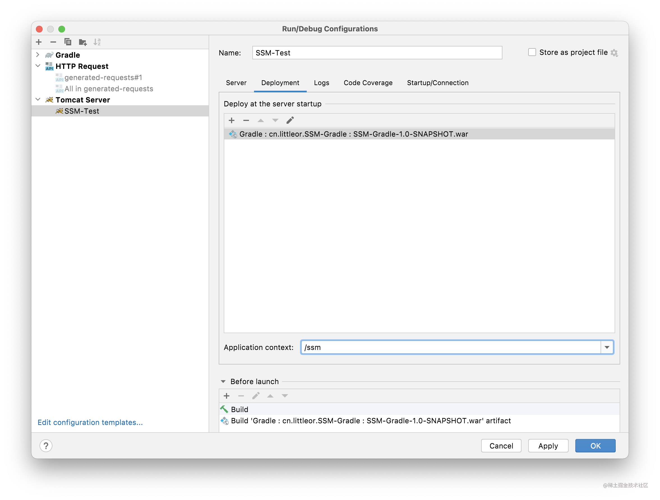Add an artifact to deploy
The image size is (660, 500).
click(x=232, y=120)
